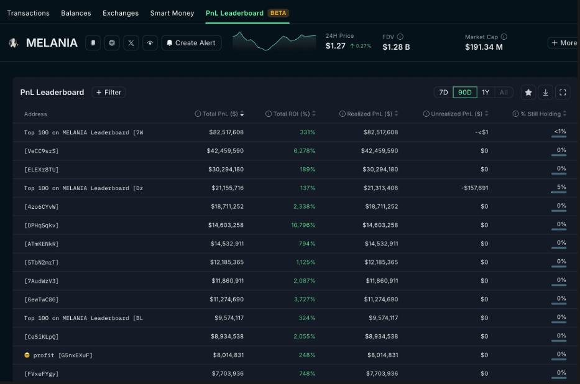Select the 1Y time range
The image size is (580, 384).
pos(486,92)
